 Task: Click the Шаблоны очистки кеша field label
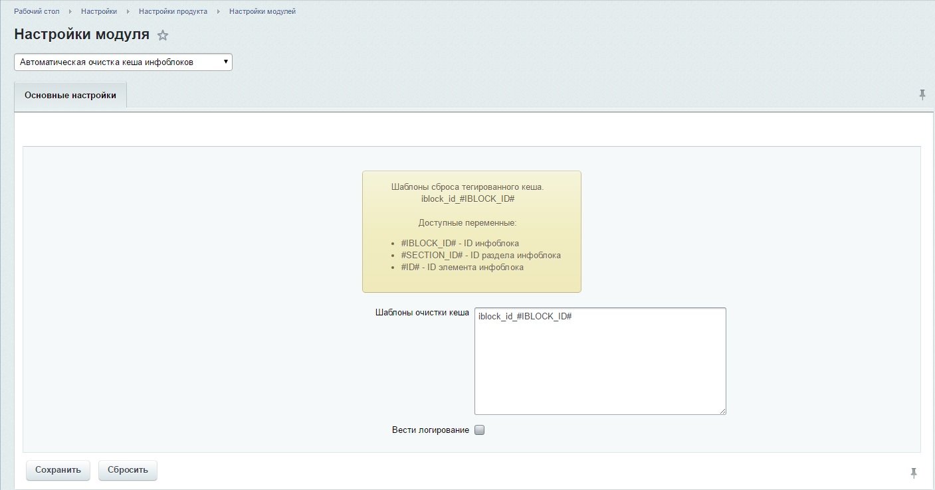coord(422,313)
